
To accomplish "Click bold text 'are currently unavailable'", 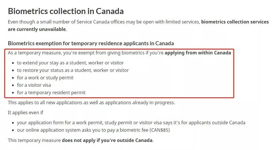I will [x=37, y=29].
